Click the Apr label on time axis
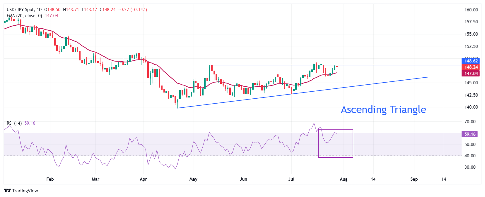 [143, 179]
